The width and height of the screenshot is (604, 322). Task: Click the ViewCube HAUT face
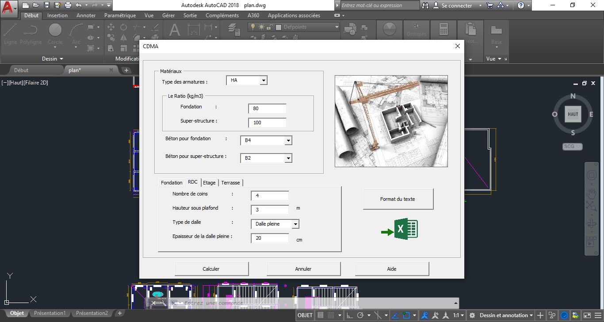(x=573, y=114)
